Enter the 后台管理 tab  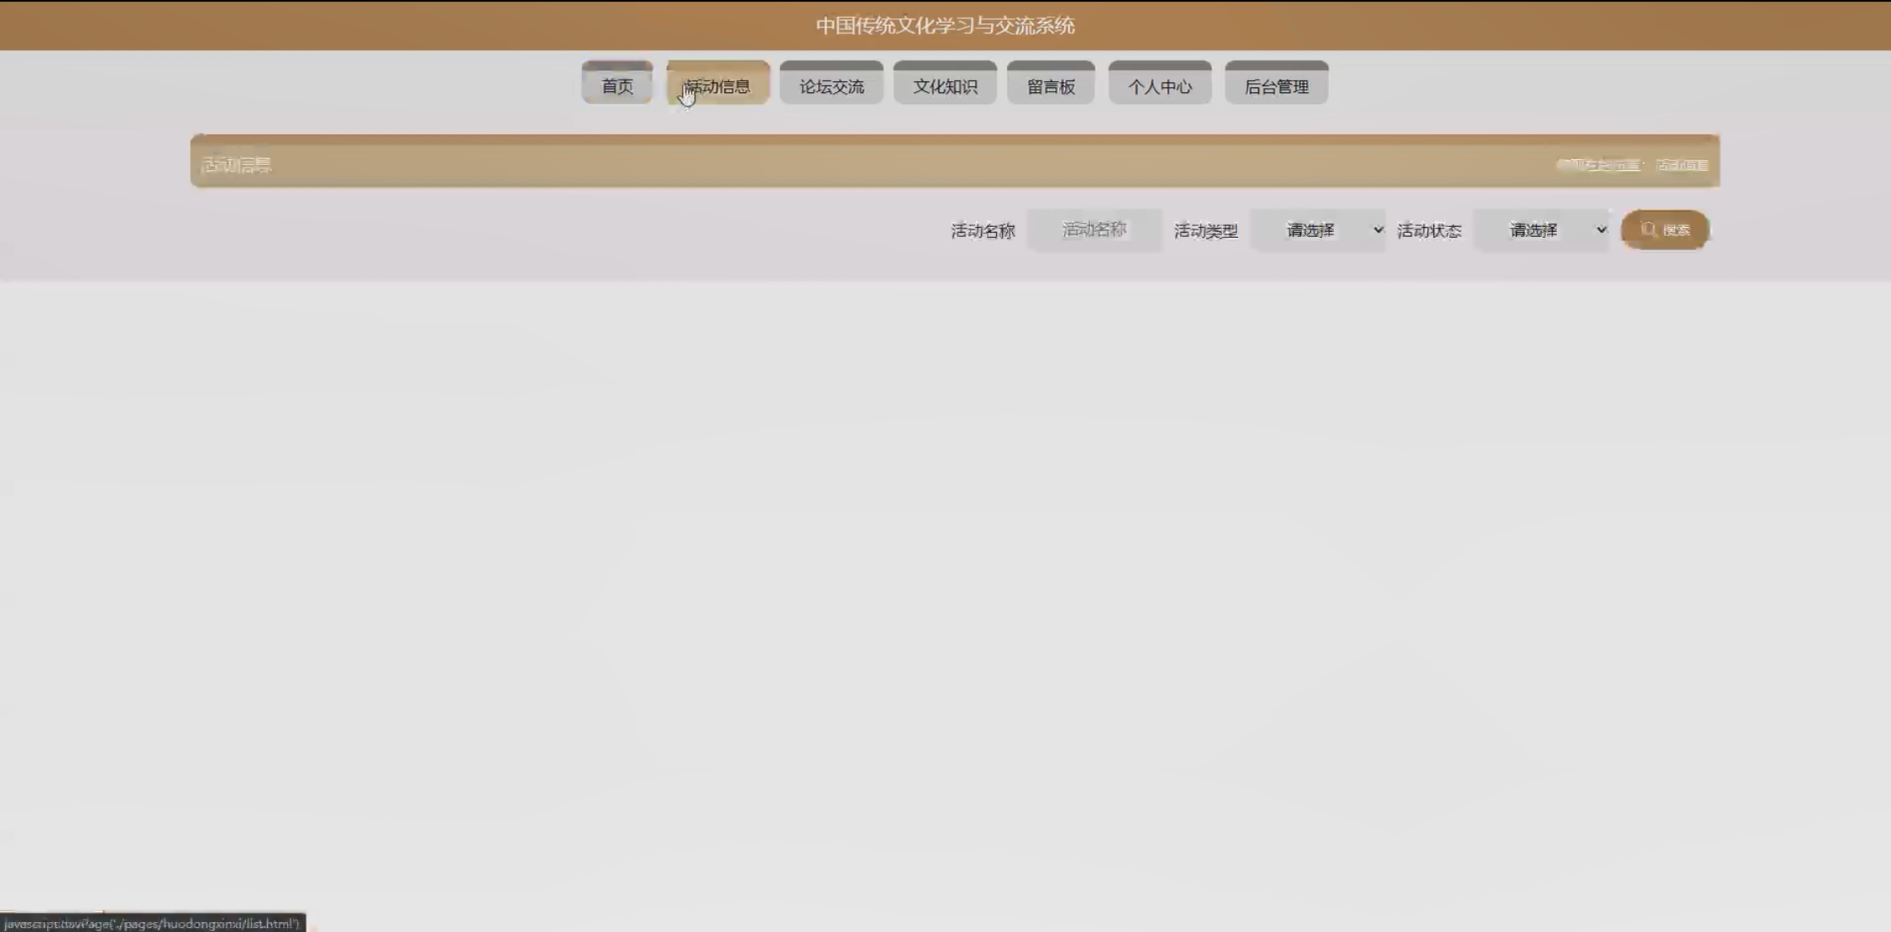click(1276, 85)
